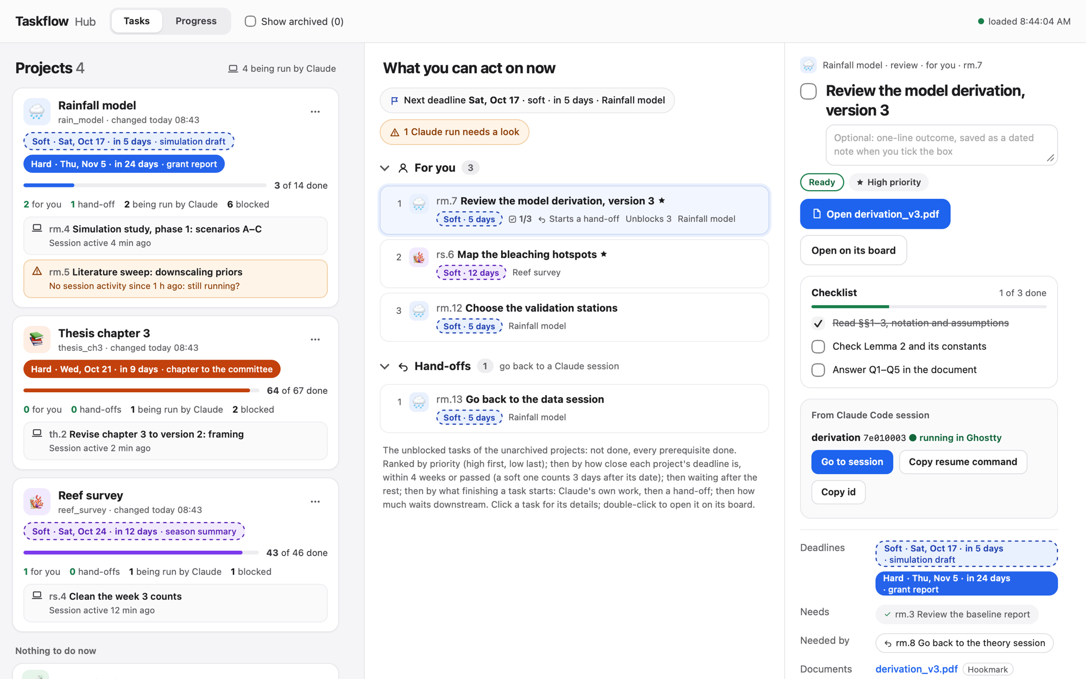Click the Thesis chapter 3 books icon
The height and width of the screenshot is (679, 1086).
37,339
